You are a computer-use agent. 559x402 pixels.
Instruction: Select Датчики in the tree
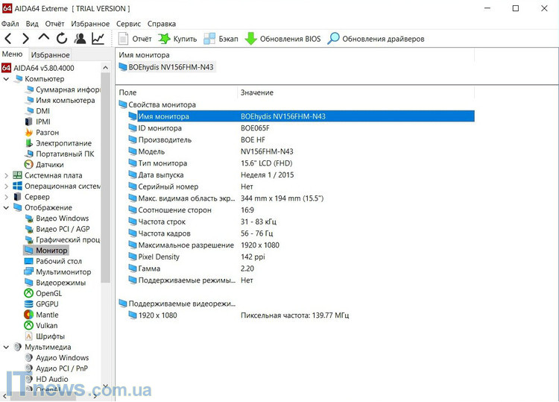coord(49,165)
